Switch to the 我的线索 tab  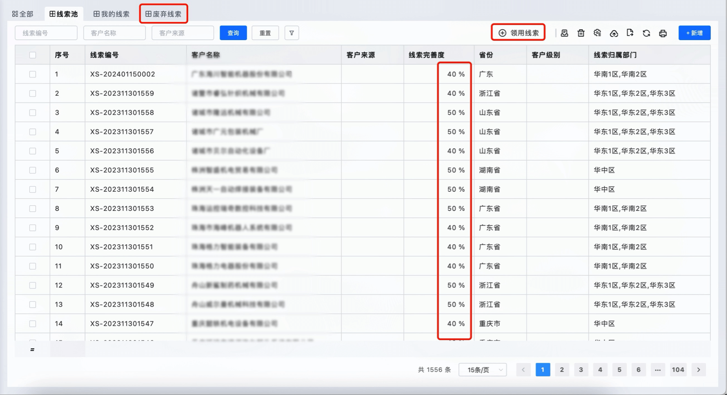(111, 14)
